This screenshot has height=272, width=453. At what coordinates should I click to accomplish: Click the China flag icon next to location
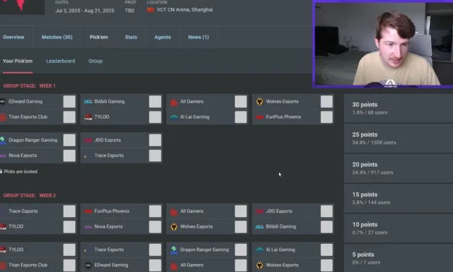pyautogui.click(x=150, y=10)
